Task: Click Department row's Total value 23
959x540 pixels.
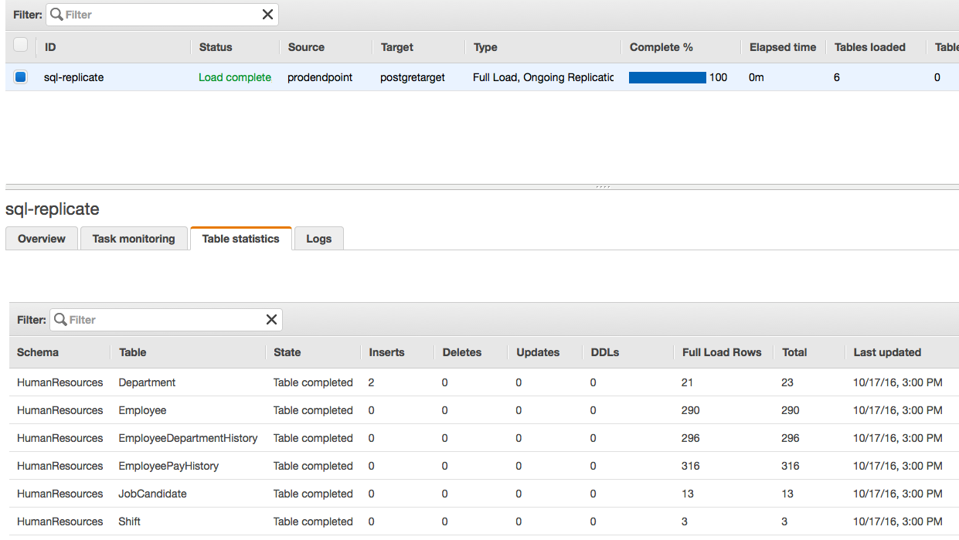Action: pos(787,382)
